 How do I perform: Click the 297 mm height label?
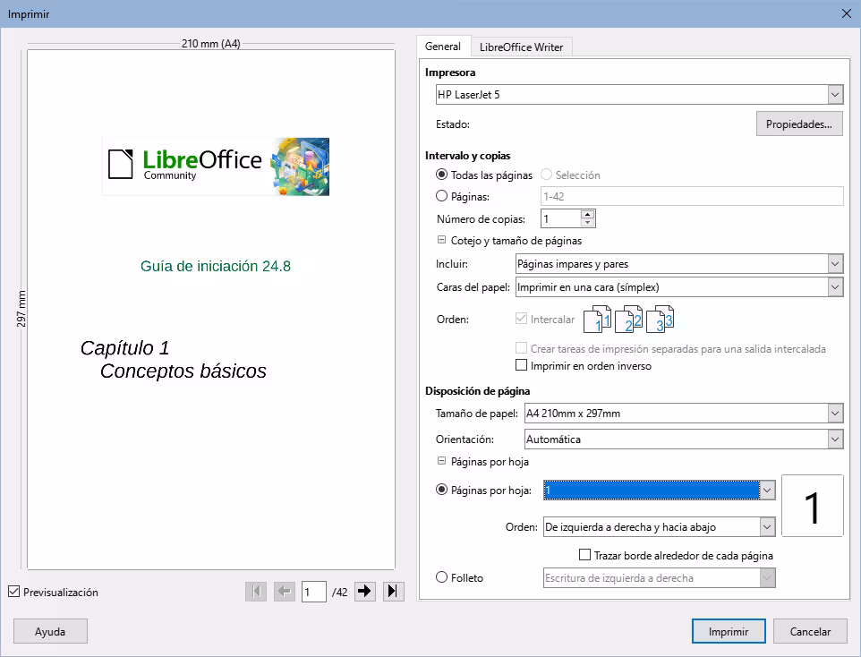(21, 309)
